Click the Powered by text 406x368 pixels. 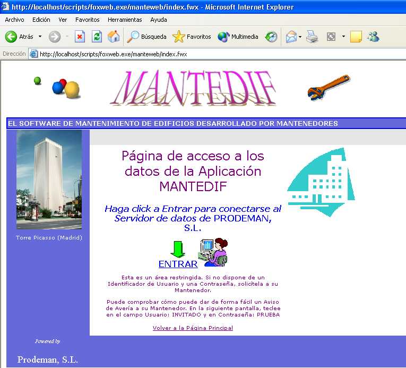pyautogui.click(x=48, y=341)
